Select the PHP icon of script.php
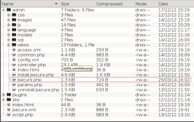 point(9,115)
